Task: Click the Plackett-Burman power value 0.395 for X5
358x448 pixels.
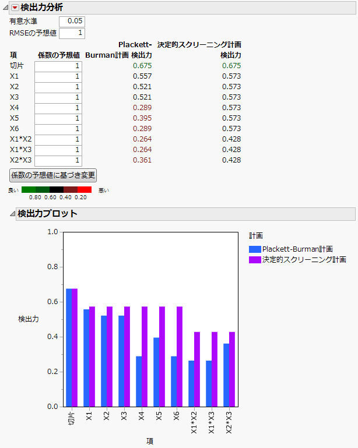Action: coord(142,118)
